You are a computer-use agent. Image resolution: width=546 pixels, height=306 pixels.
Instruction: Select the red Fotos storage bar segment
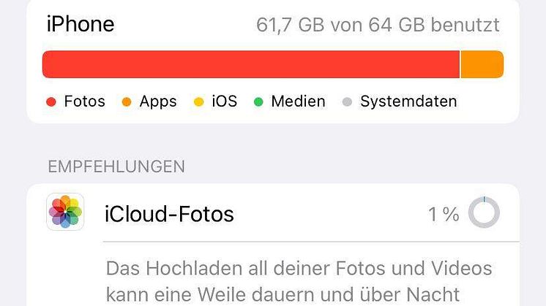tap(250, 64)
